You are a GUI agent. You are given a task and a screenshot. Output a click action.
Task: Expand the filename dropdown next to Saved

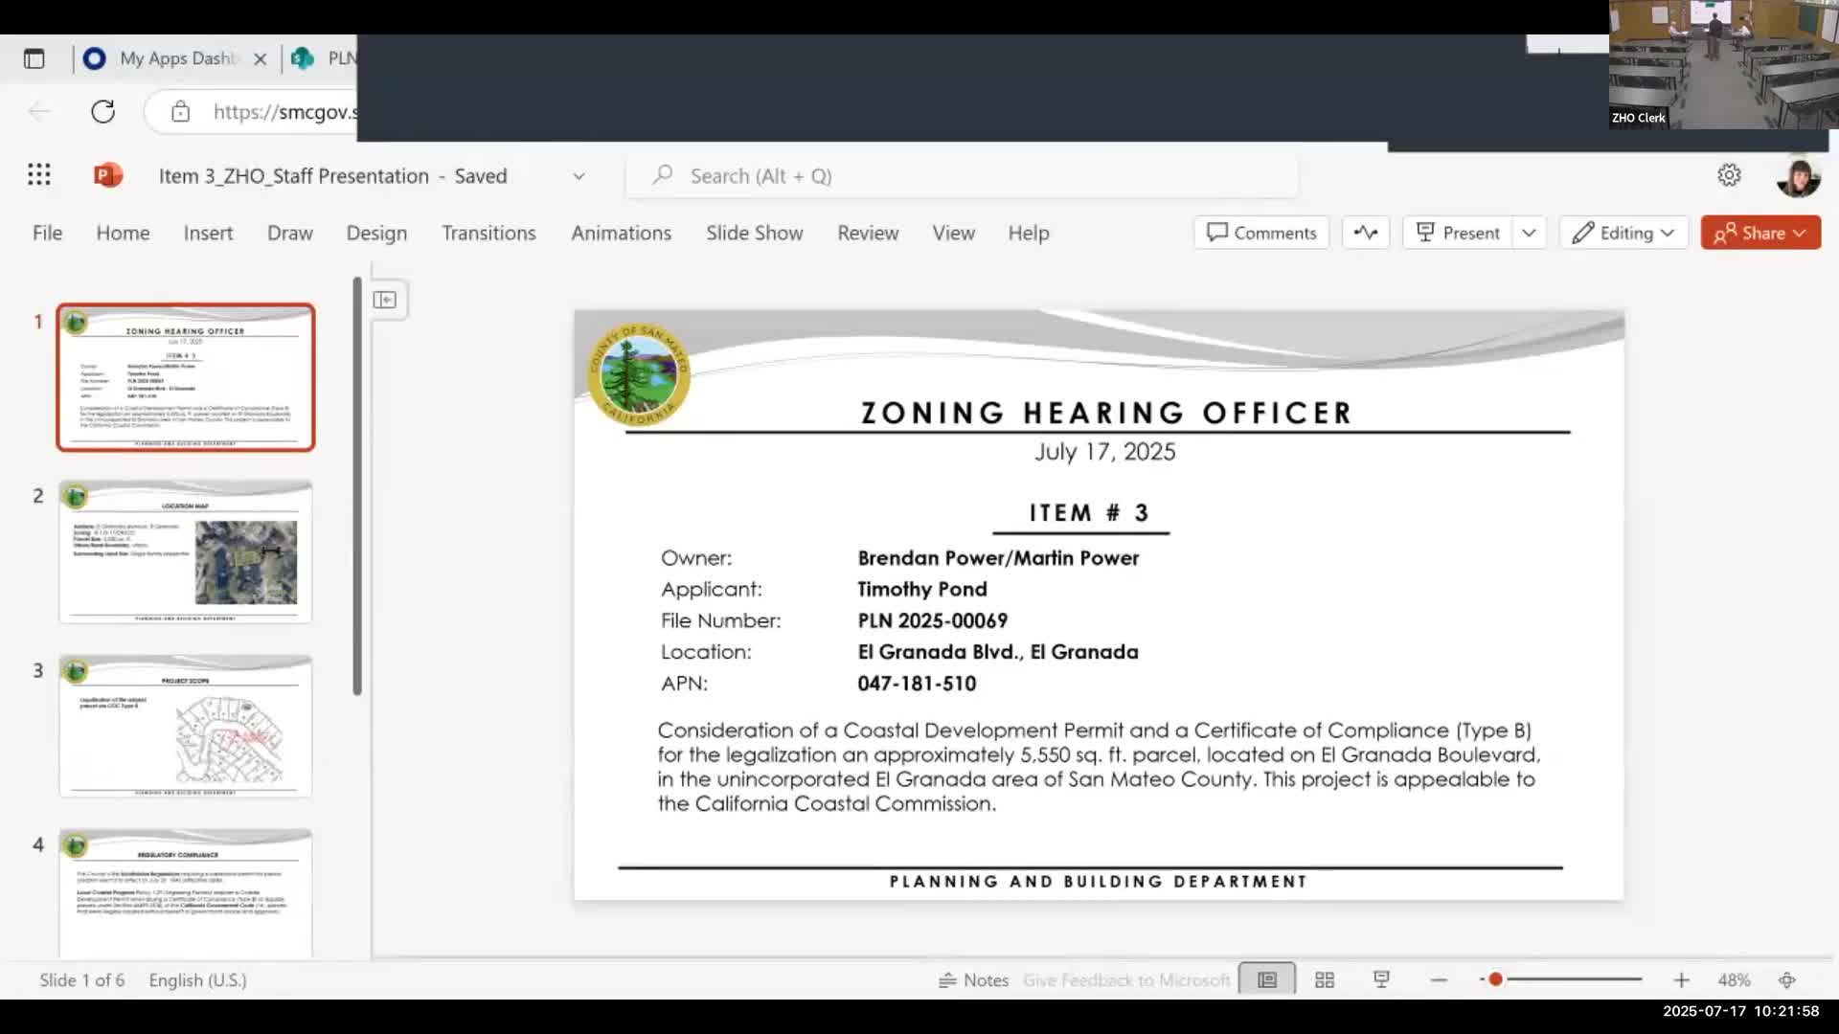[579, 176]
